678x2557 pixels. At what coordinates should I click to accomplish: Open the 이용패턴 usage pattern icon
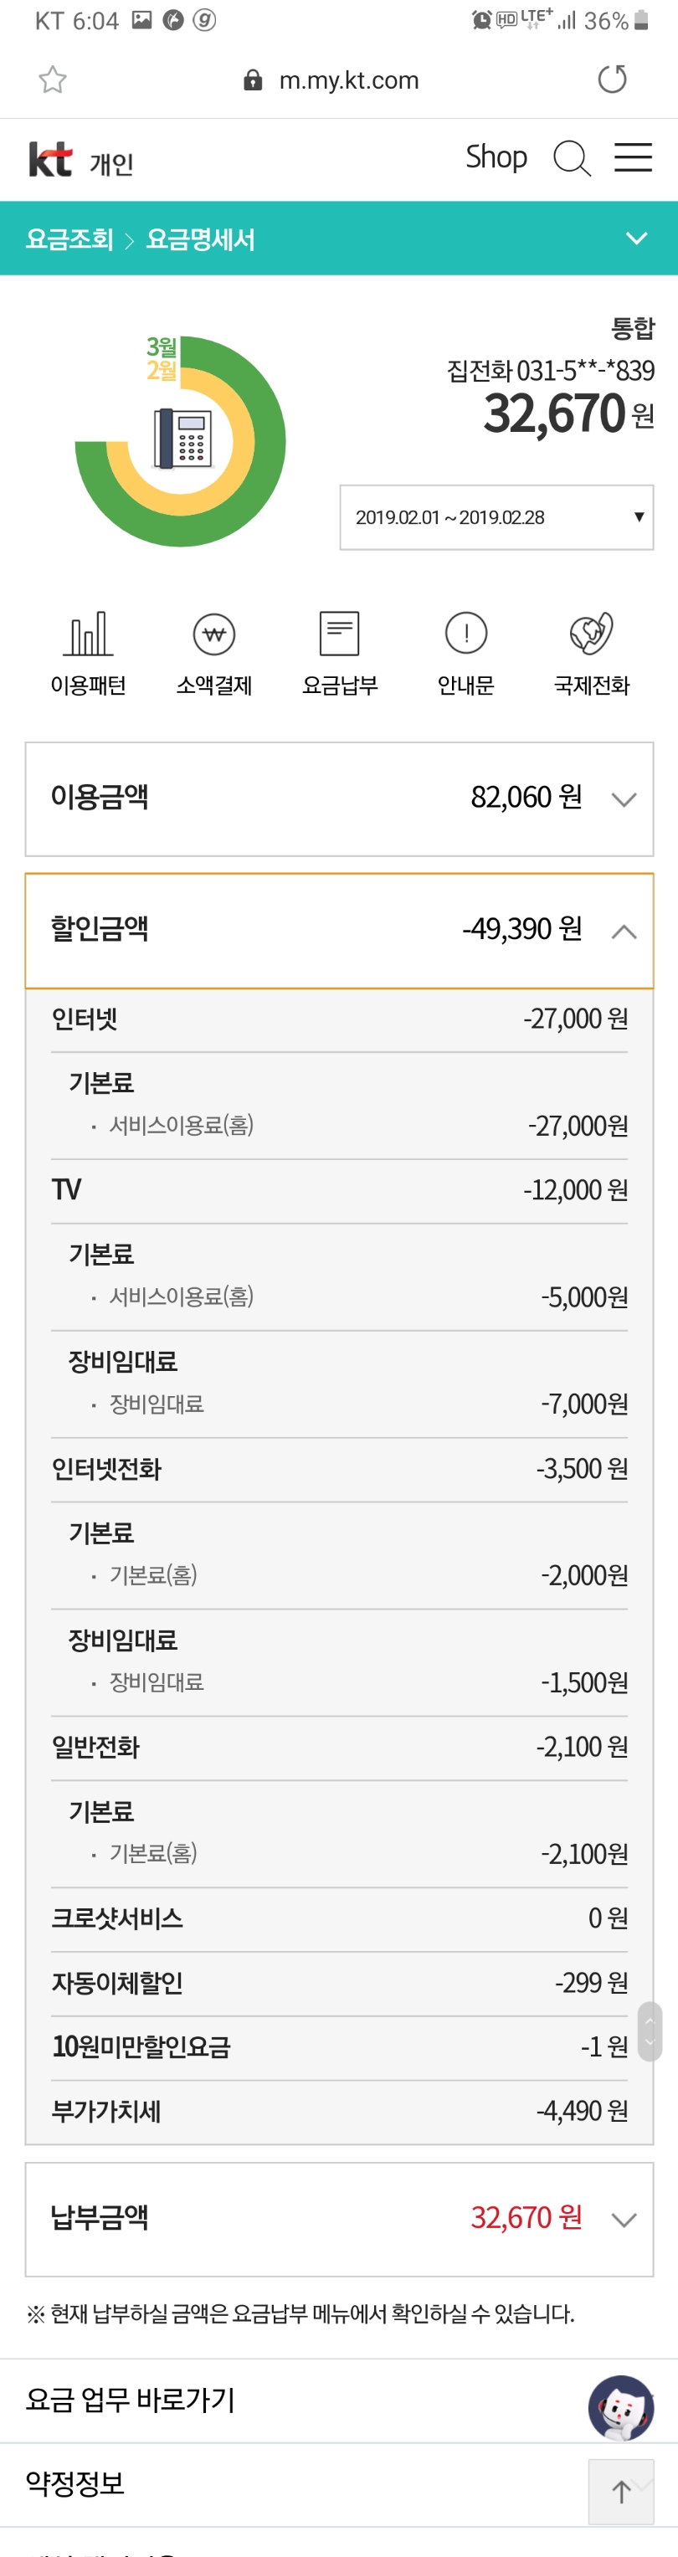(89, 650)
